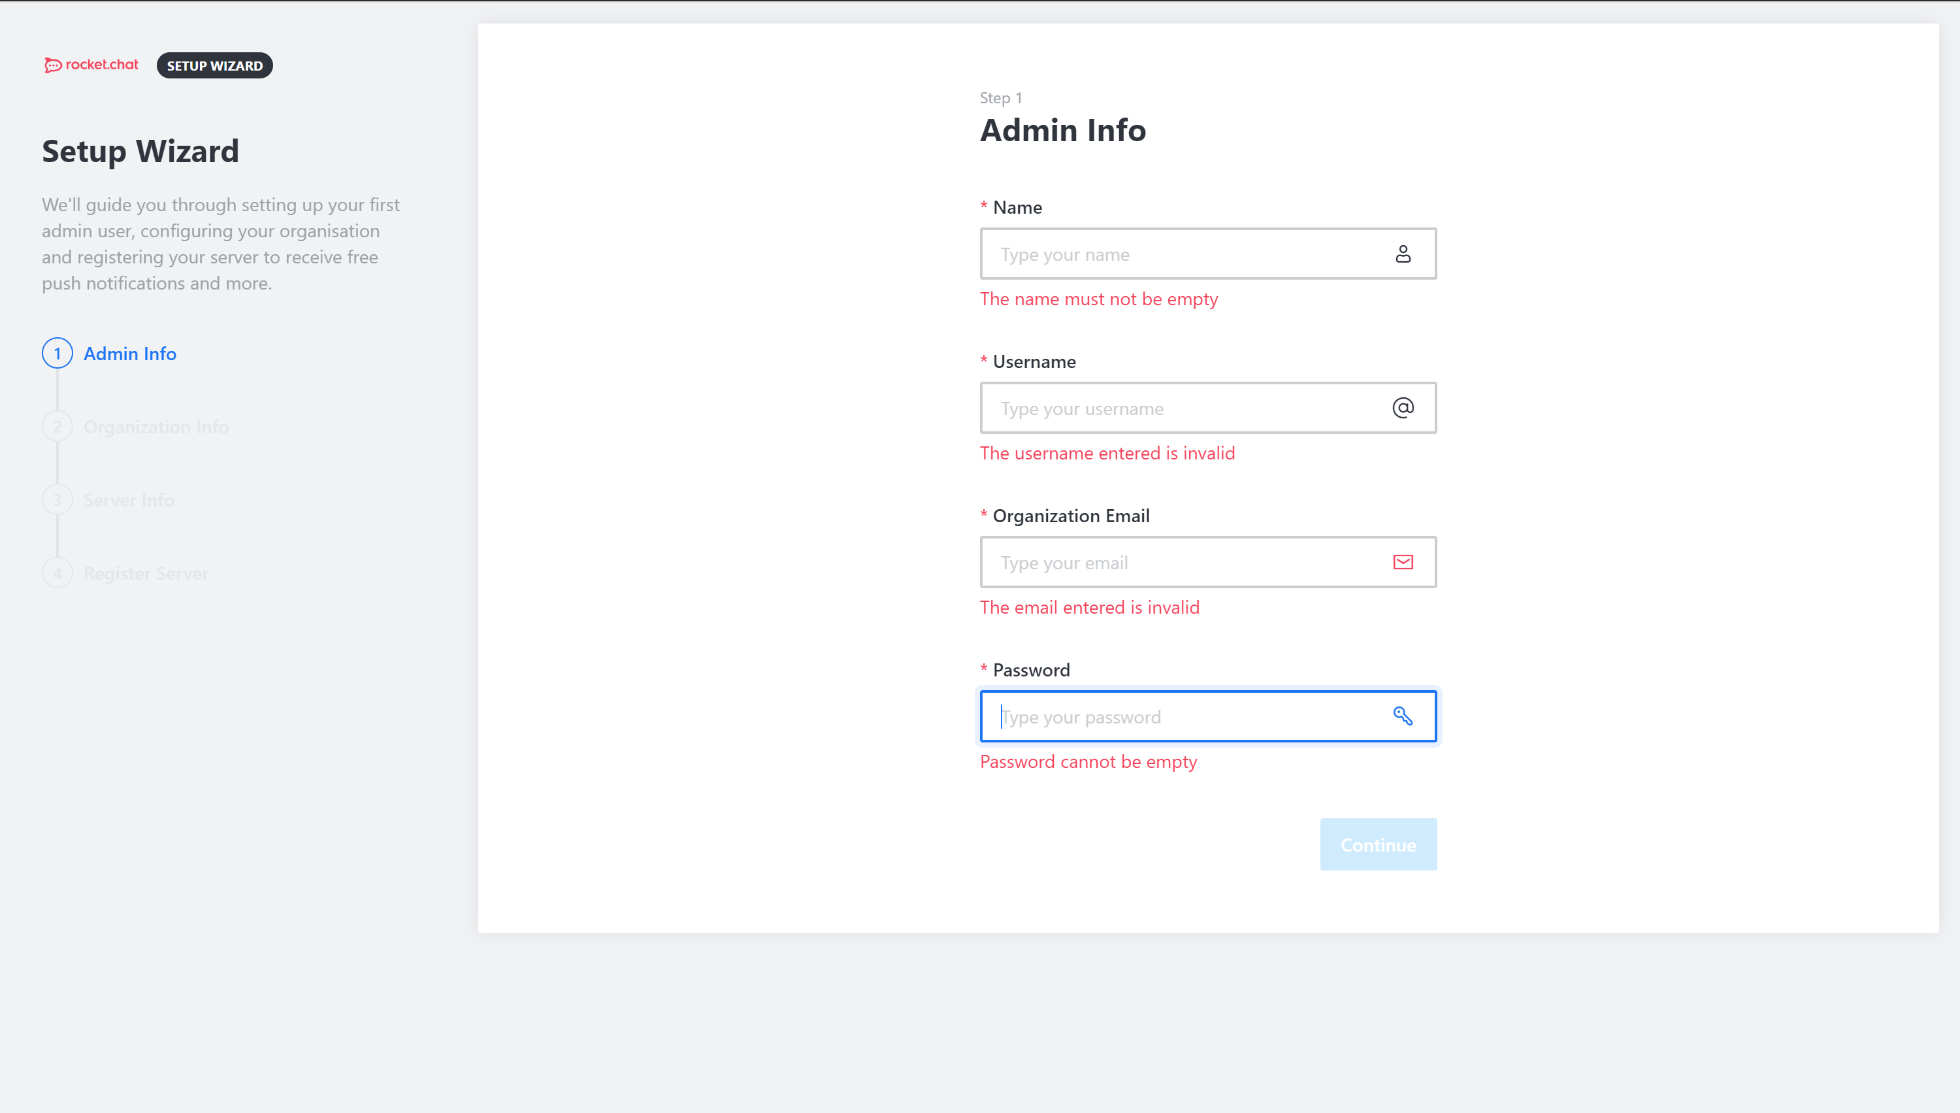The height and width of the screenshot is (1113, 1960).
Task: Click the step 2 circle icon
Action: click(57, 427)
